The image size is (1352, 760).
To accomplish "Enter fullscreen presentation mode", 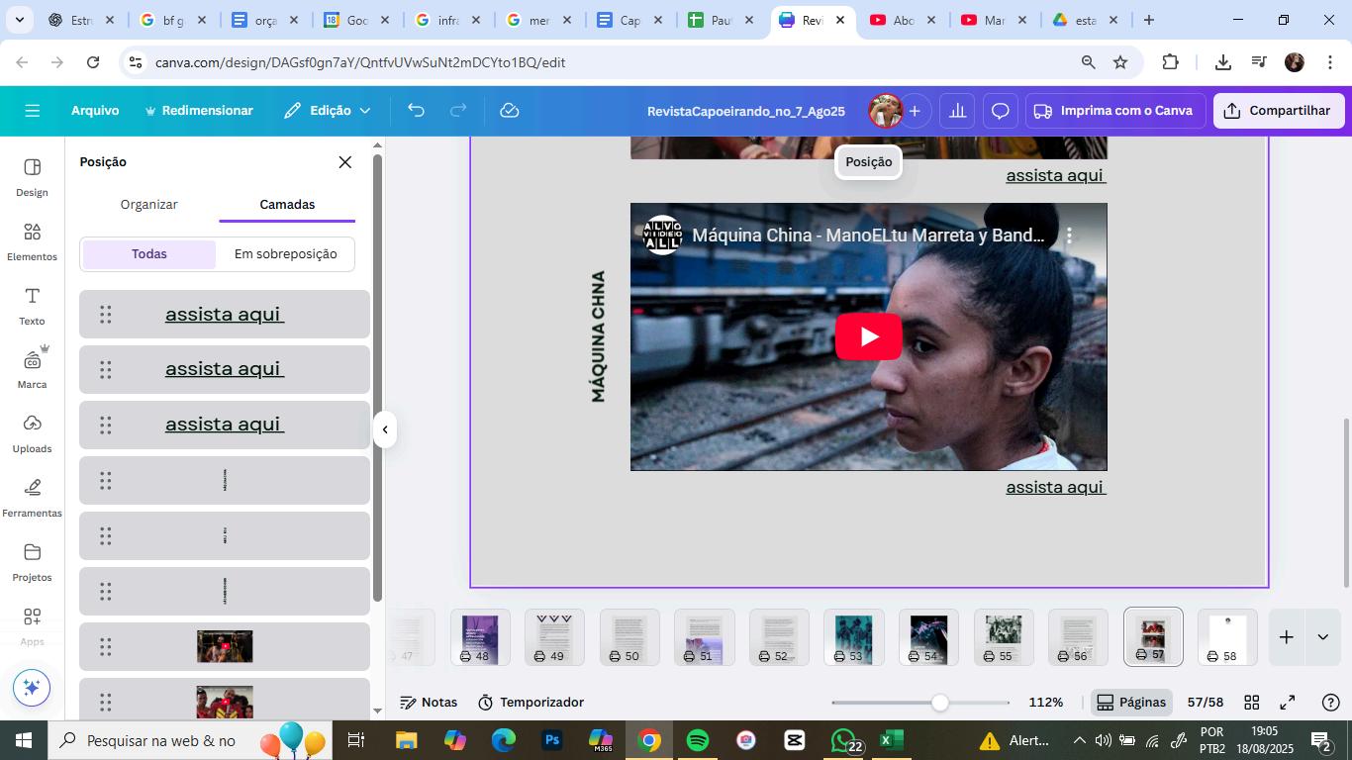I will click(1288, 703).
